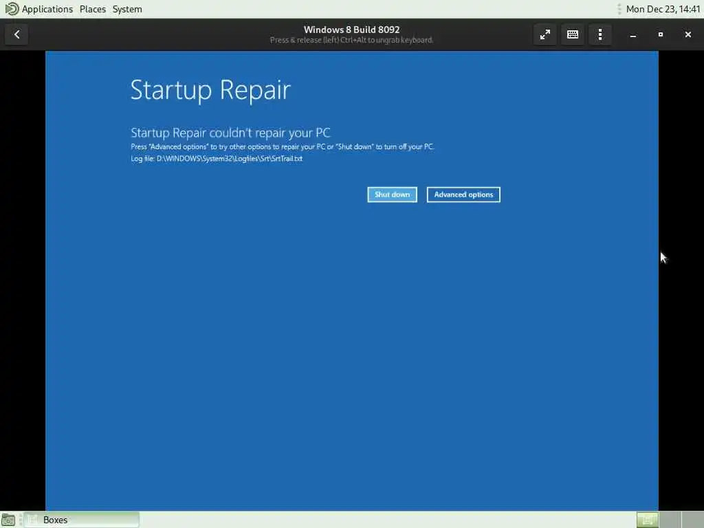
Task: Minimize the Boxes window
Action: [x=633, y=34]
